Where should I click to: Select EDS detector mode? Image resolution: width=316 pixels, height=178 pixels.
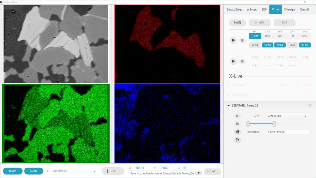[x=284, y=23]
